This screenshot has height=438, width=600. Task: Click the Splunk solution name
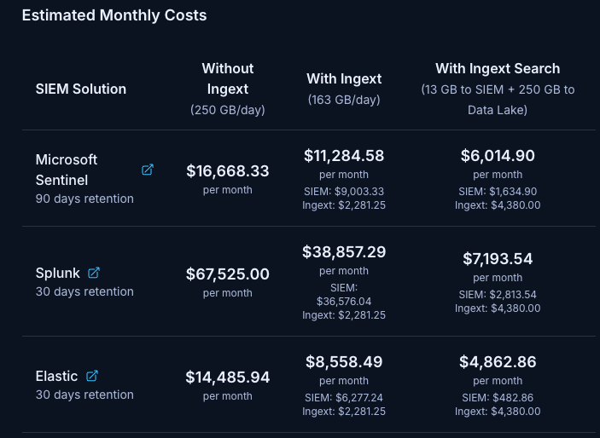coord(58,273)
